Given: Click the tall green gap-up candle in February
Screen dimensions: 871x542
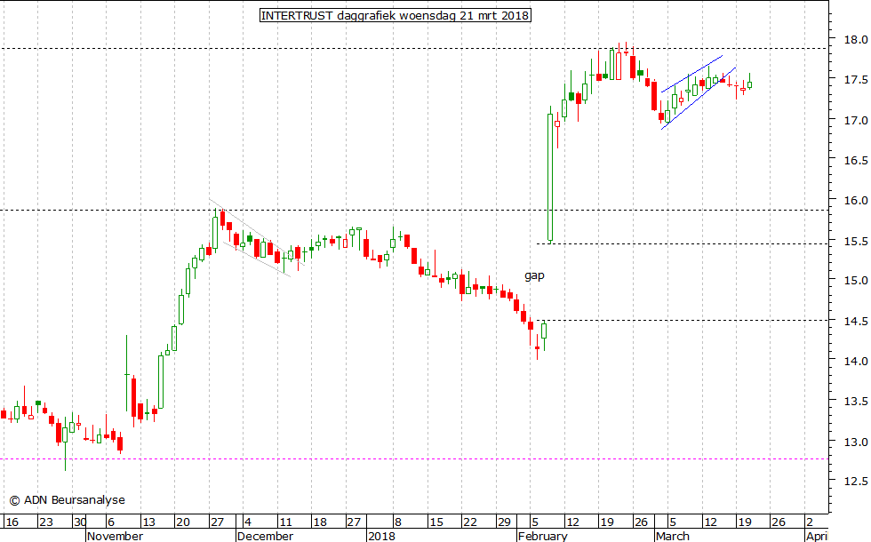Looking at the screenshot, I should 550,178.
